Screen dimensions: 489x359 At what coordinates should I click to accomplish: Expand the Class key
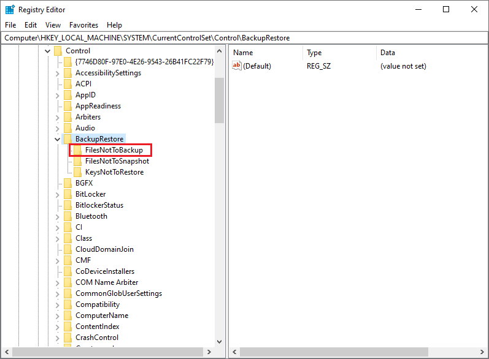(x=58, y=239)
